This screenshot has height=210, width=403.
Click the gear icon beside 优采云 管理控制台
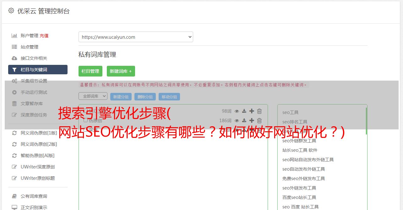[11, 11]
